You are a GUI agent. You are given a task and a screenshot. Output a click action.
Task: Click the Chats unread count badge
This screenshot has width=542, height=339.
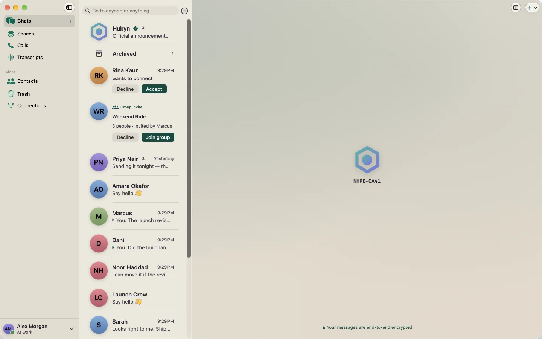(70, 21)
